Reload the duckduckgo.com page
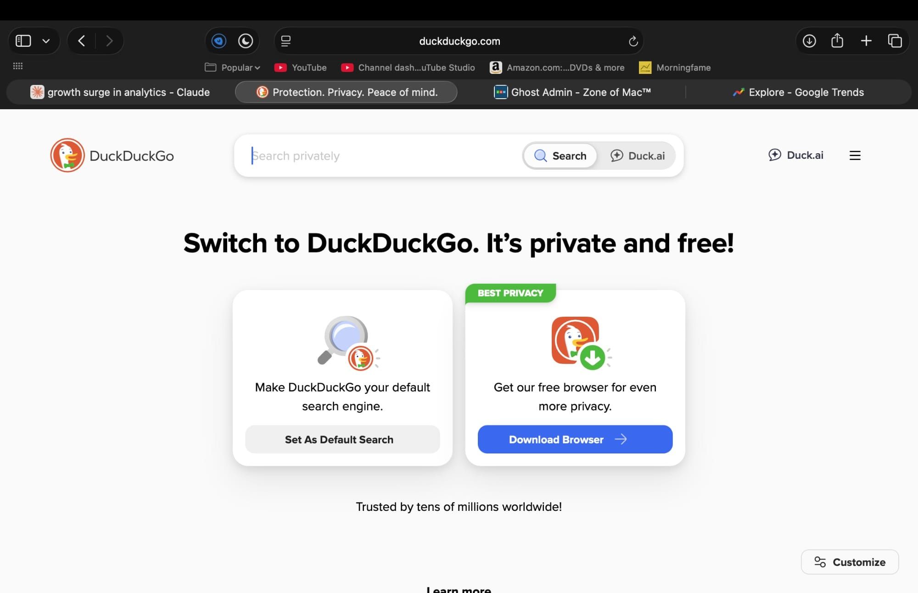The image size is (918, 593). [x=633, y=41]
